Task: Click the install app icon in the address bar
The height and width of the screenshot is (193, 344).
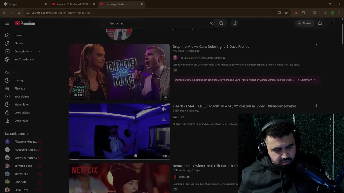Action: point(279,13)
